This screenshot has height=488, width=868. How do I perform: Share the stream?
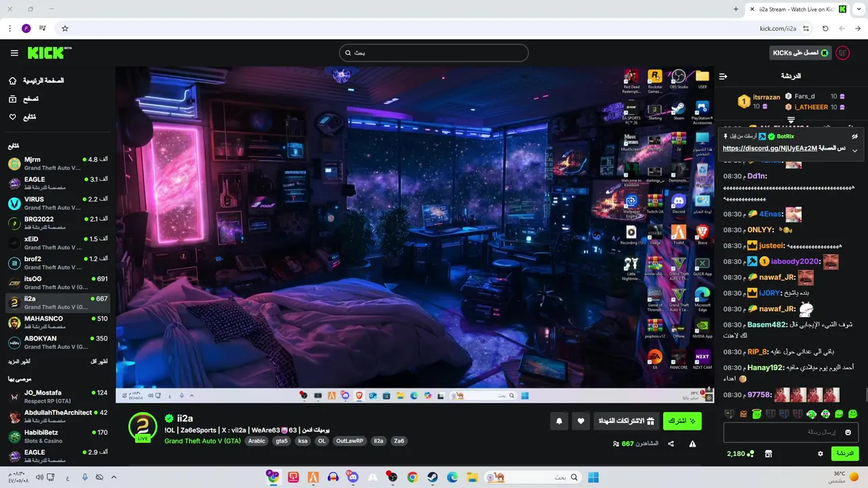[671, 444]
